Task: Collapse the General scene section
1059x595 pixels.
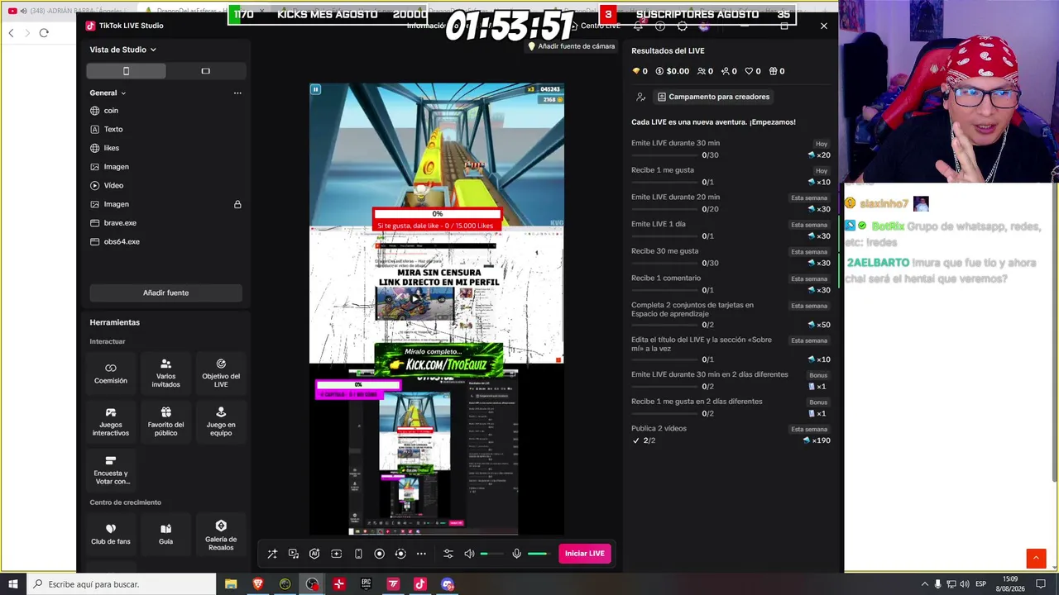Action: (108, 93)
